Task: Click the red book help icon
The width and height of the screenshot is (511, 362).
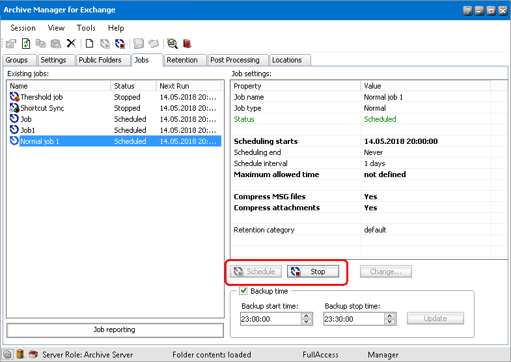Action: [x=187, y=44]
